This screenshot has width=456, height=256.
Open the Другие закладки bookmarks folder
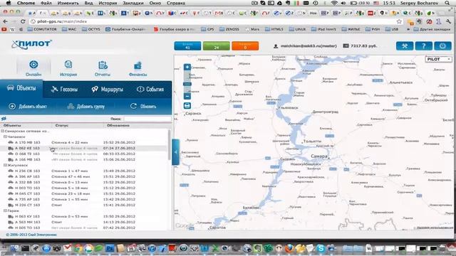[x=432, y=29]
